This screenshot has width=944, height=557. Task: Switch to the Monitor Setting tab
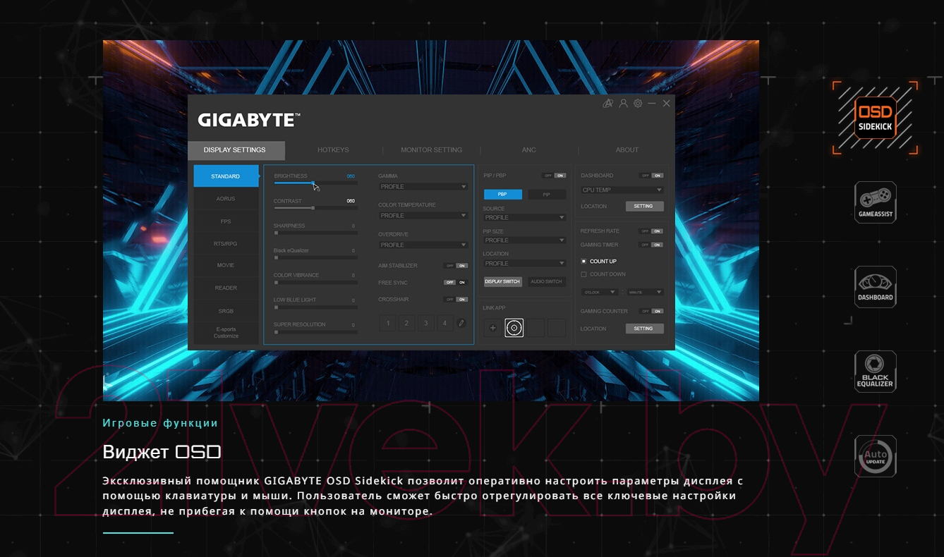pyautogui.click(x=431, y=150)
